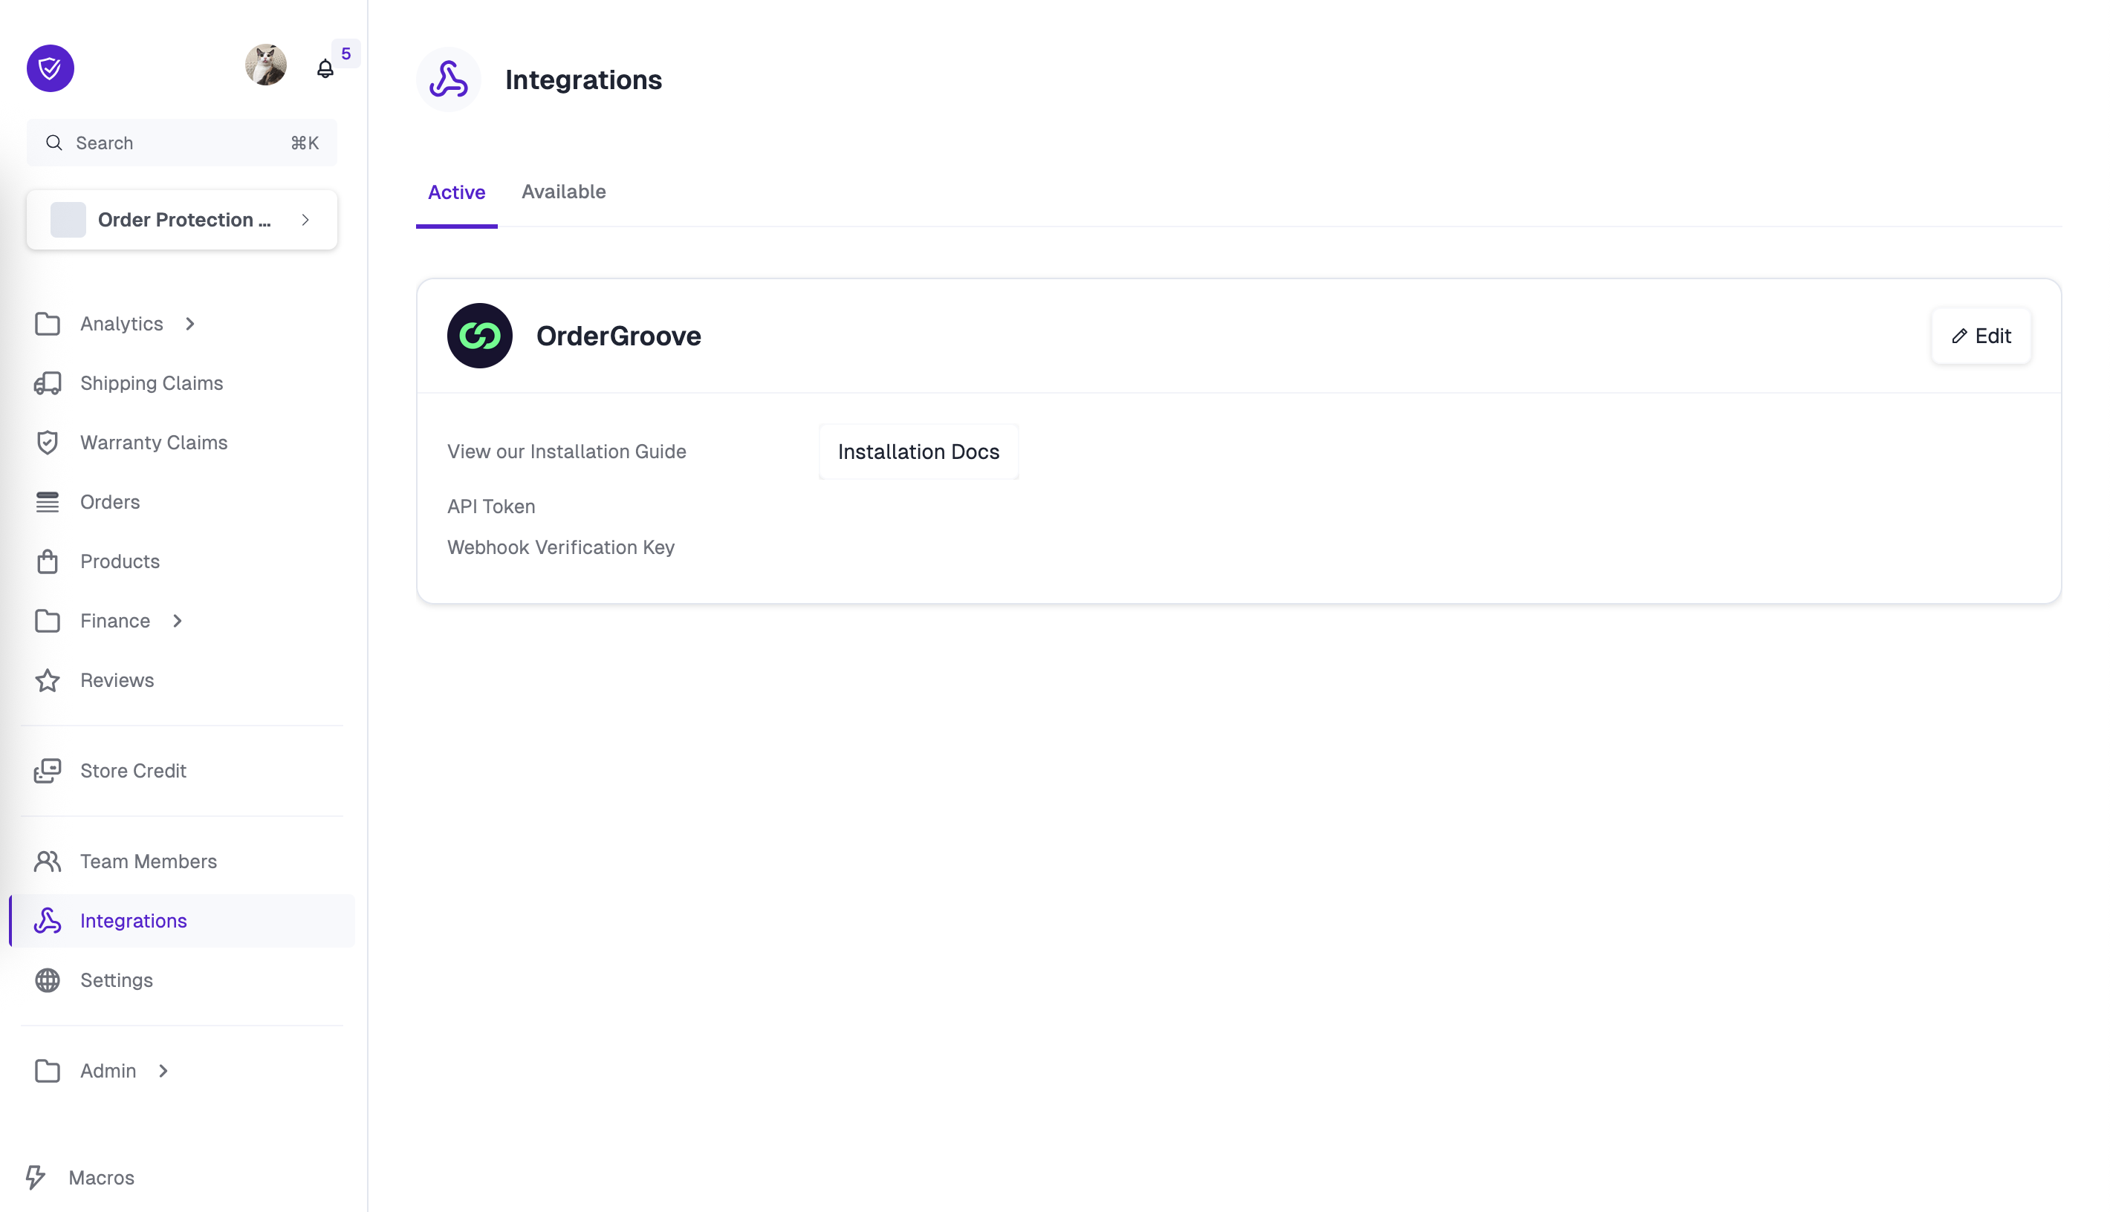This screenshot has width=2110, height=1212.
Task: Open the Macros lightning bolt icon
Action: pyautogui.click(x=36, y=1177)
